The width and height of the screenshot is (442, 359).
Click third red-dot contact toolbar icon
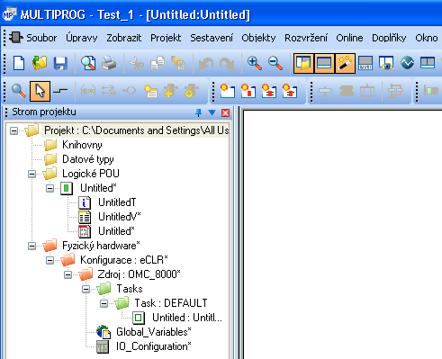tap(269, 91)
